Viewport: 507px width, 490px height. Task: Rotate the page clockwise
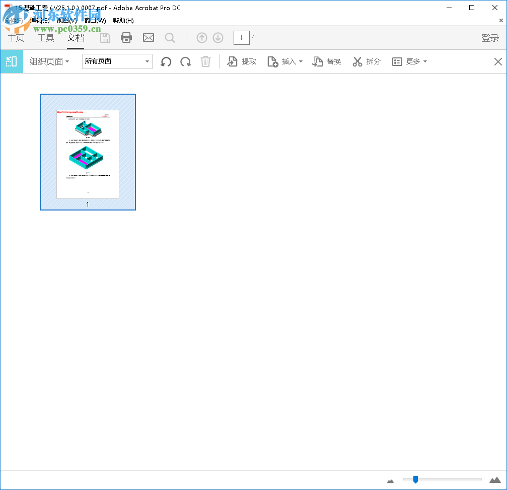(185, 61)
